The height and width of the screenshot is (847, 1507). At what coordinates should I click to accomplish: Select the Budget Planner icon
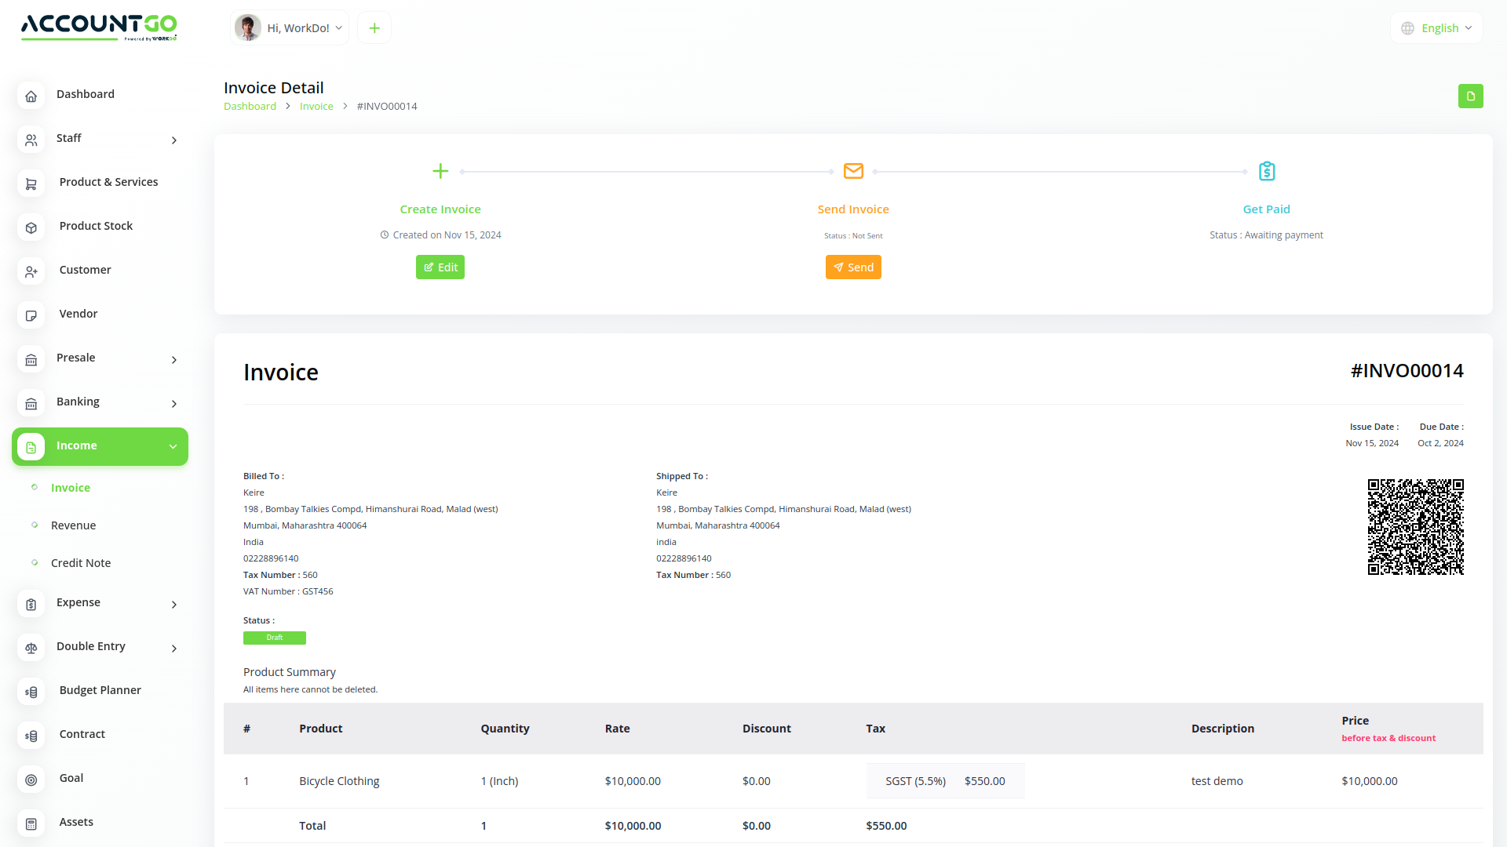point(31,692)
